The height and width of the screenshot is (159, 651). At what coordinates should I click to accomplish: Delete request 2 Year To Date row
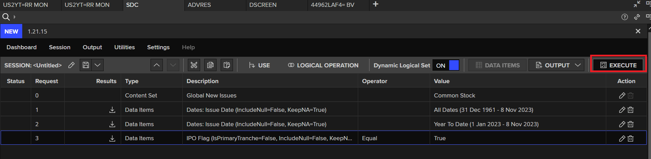(x=630, y=124)
